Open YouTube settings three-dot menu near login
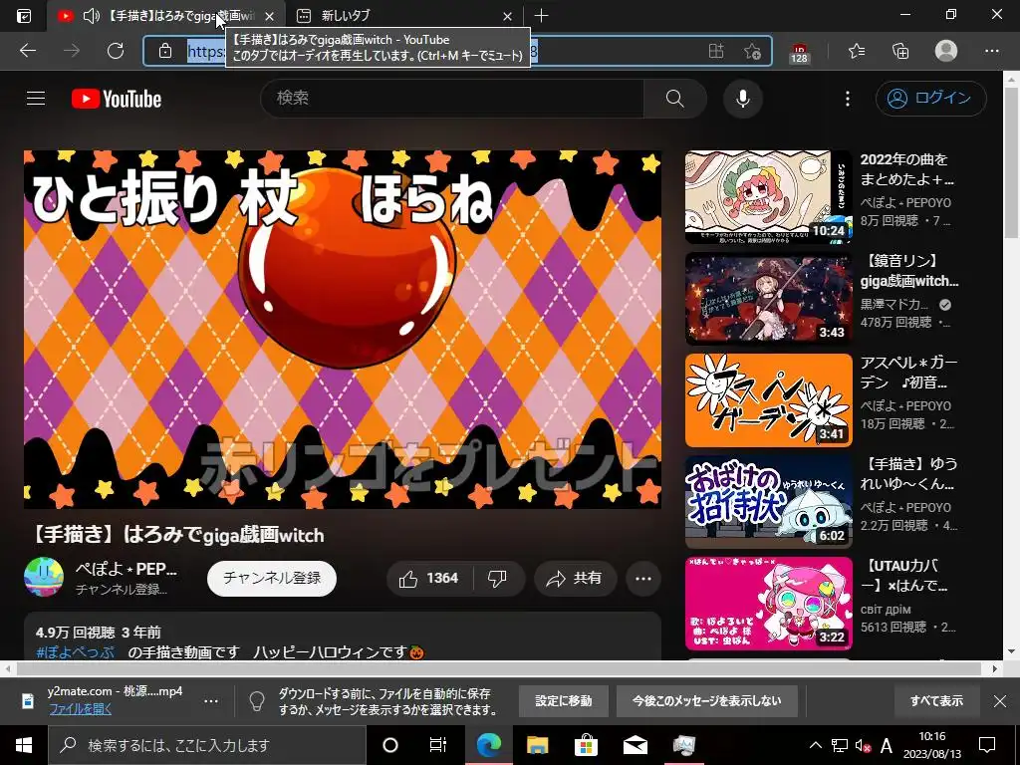This screenshot has height=765, width=1020. click(x=847, y=99)
